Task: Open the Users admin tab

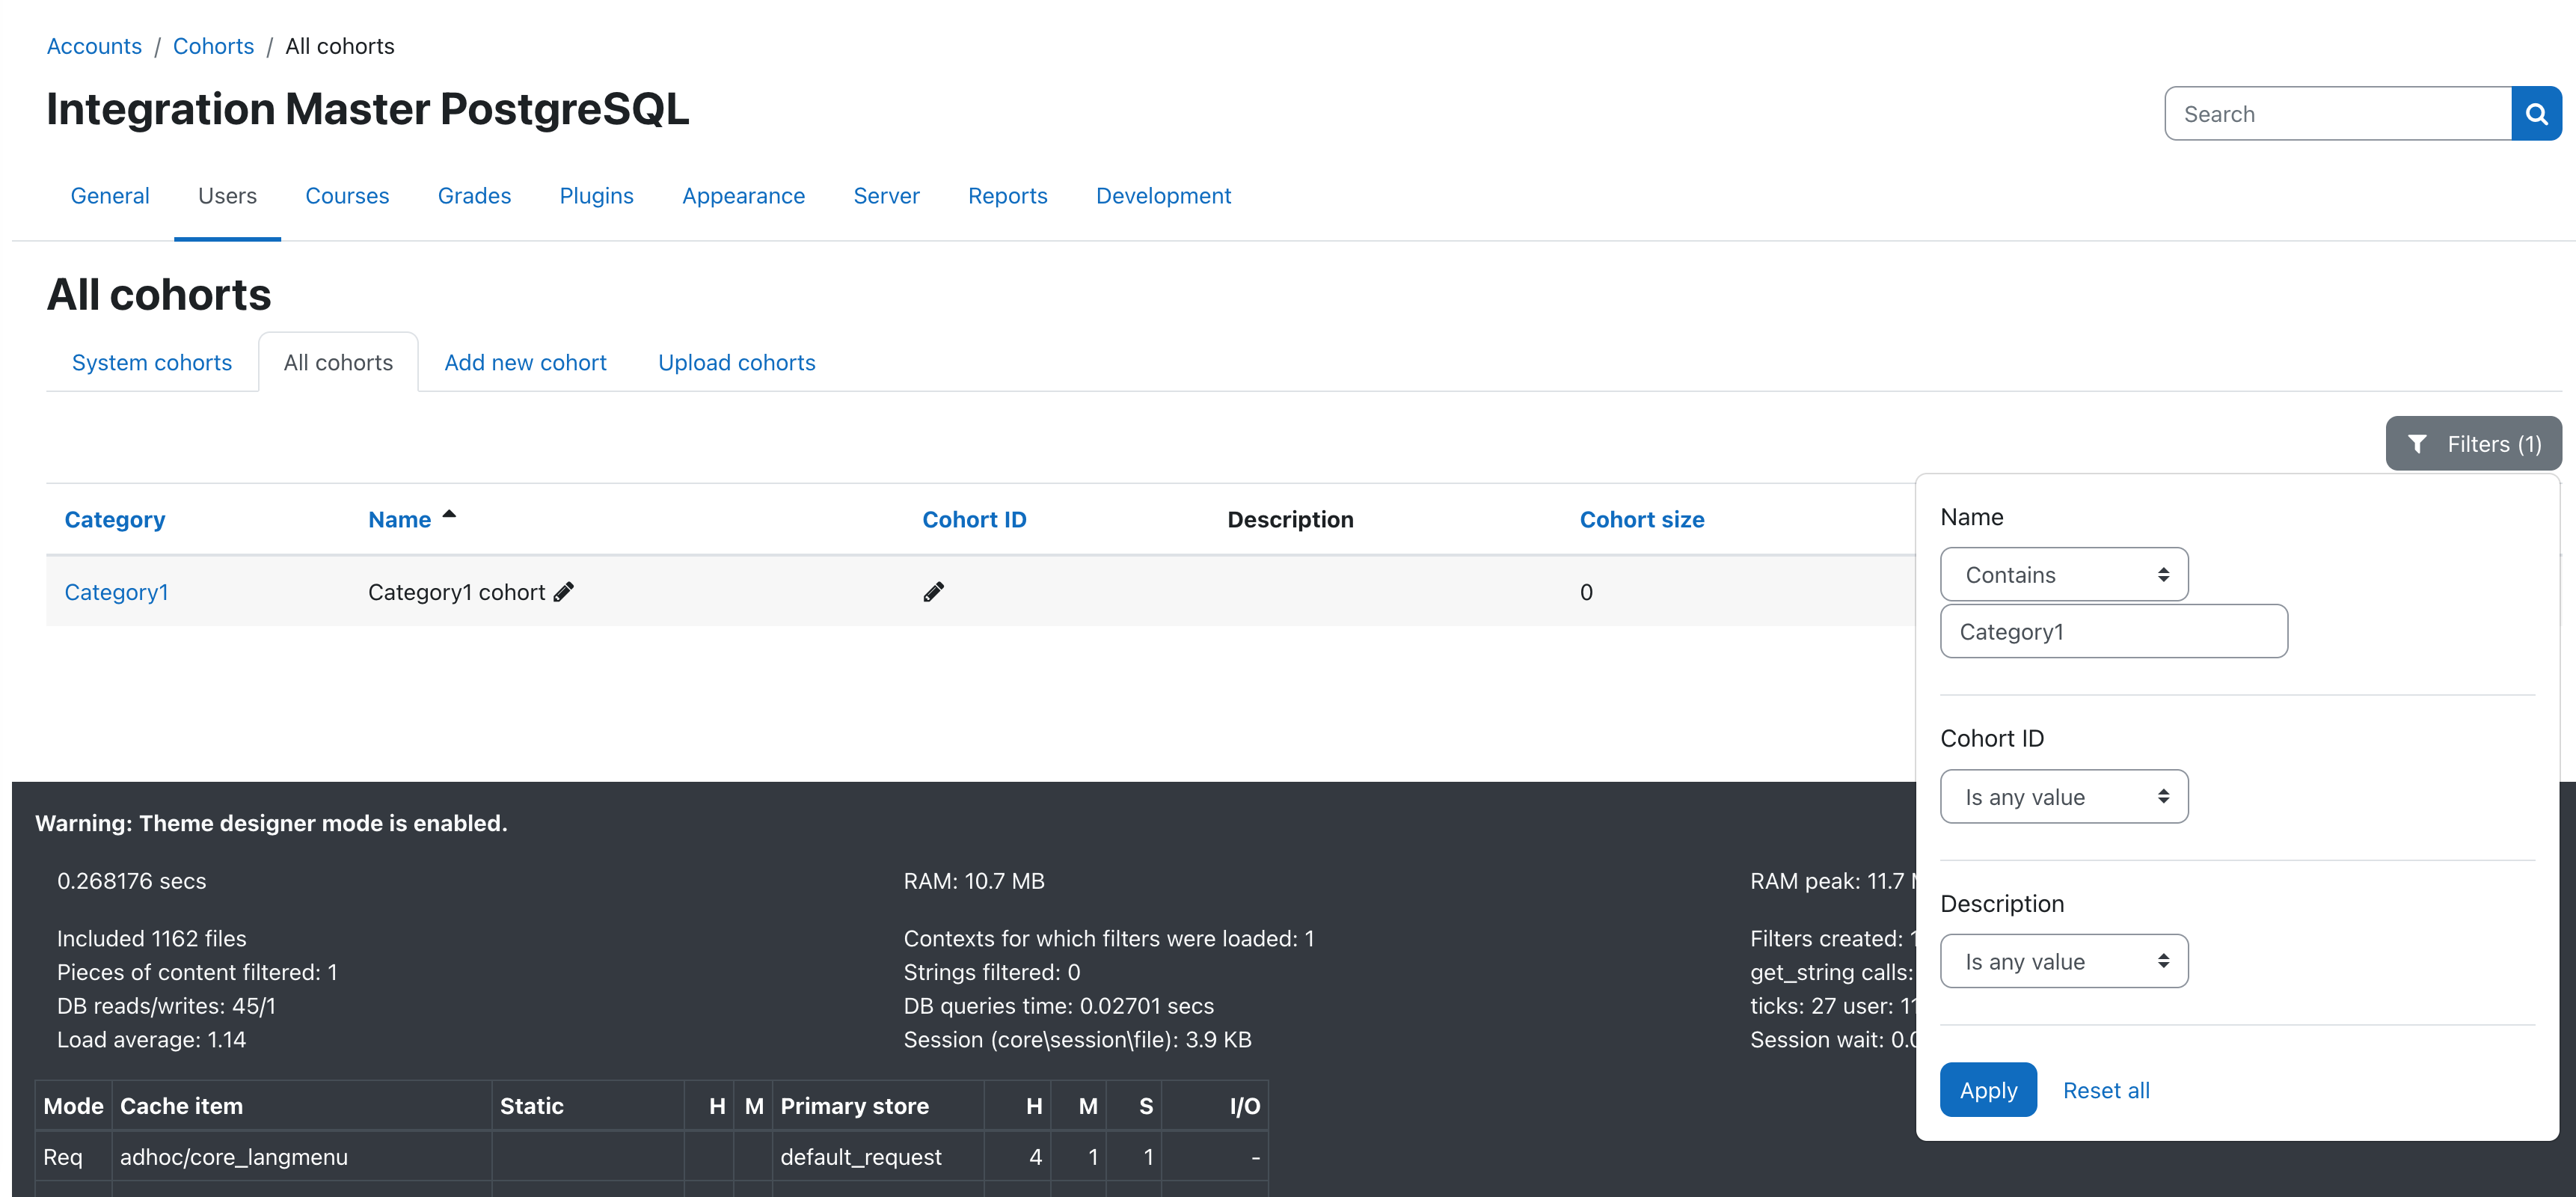Action: [227, 196]
